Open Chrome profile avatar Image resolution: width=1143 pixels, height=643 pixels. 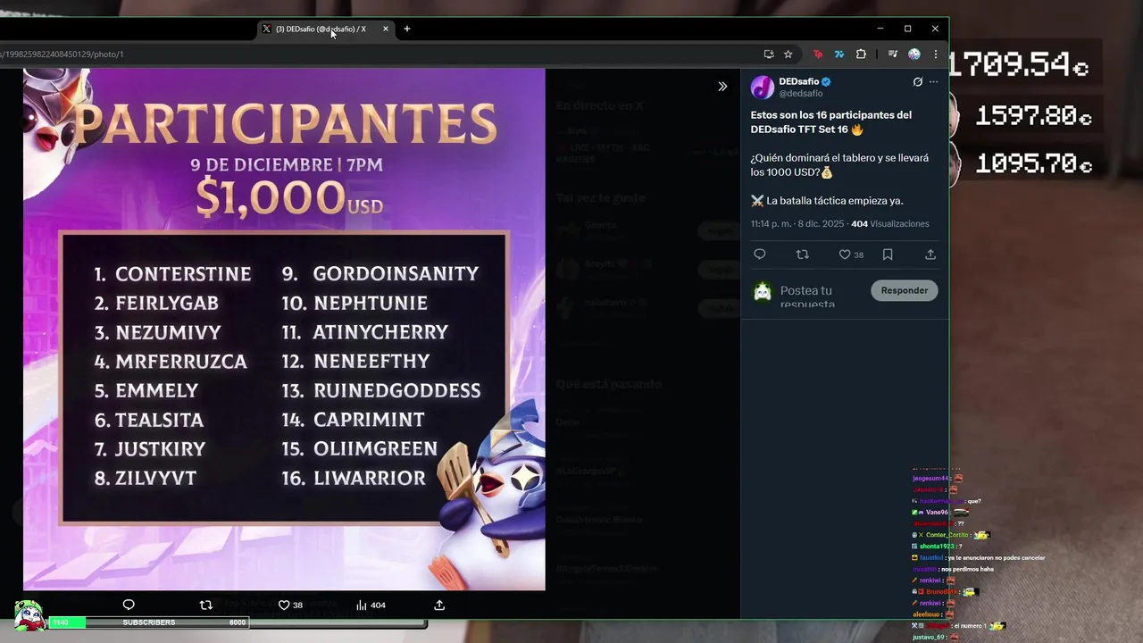[914, 54]
